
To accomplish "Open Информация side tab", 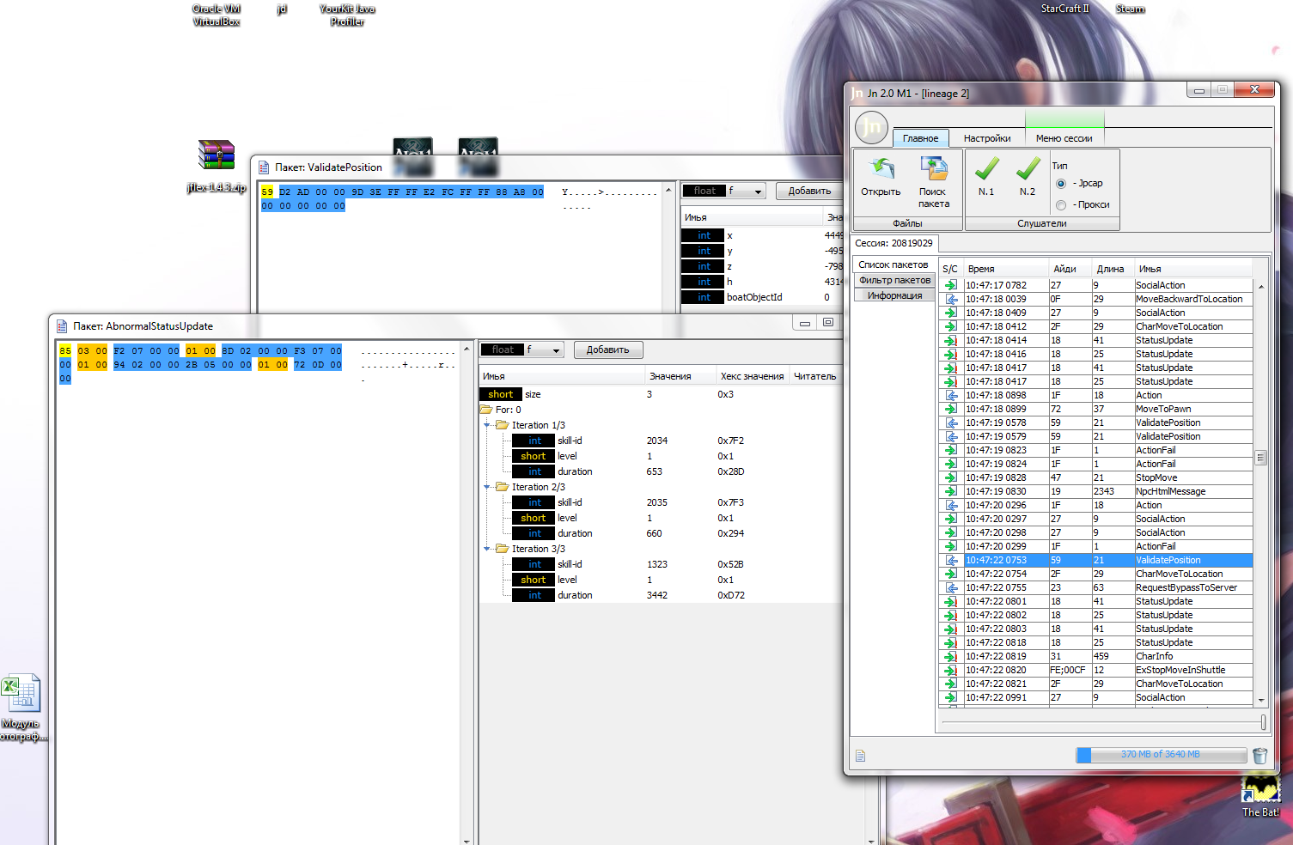I will point(894,295).
